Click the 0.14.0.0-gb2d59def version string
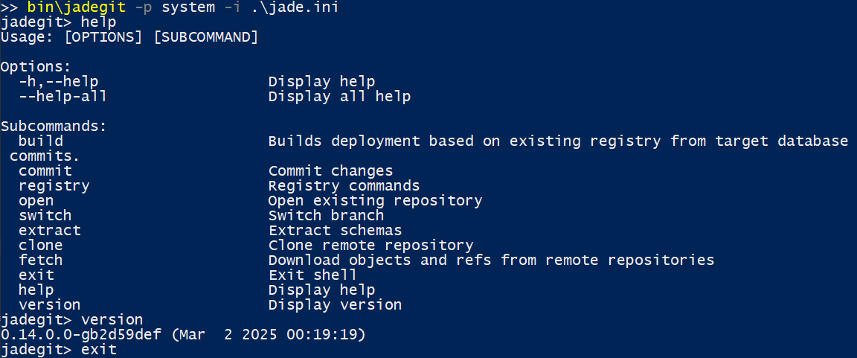This screenshot has width=857, height=358. (80, 335)
